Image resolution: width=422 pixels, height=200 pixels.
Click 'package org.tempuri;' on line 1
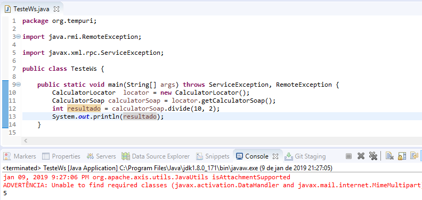point(59,21)
